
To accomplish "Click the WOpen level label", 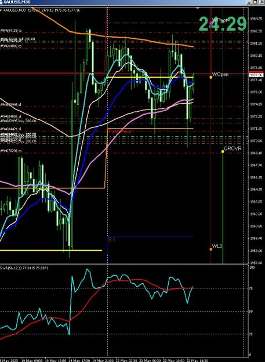I will click(220, 74).
